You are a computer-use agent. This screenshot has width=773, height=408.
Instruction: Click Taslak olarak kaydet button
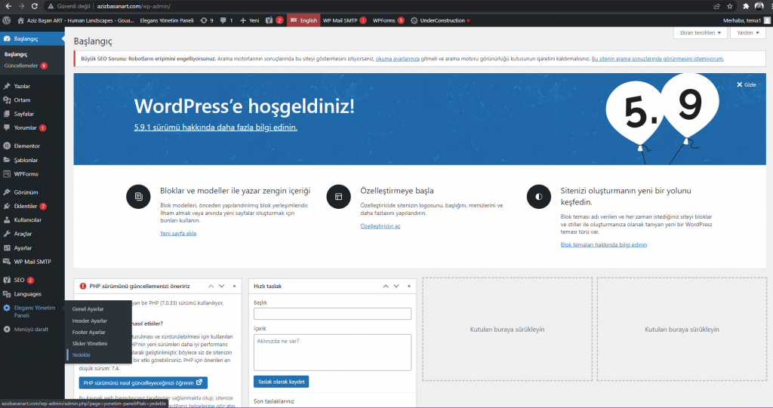coord(281,382)
